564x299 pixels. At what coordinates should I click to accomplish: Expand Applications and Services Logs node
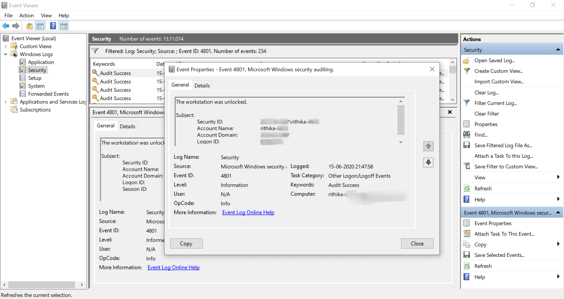coord(6,102)
